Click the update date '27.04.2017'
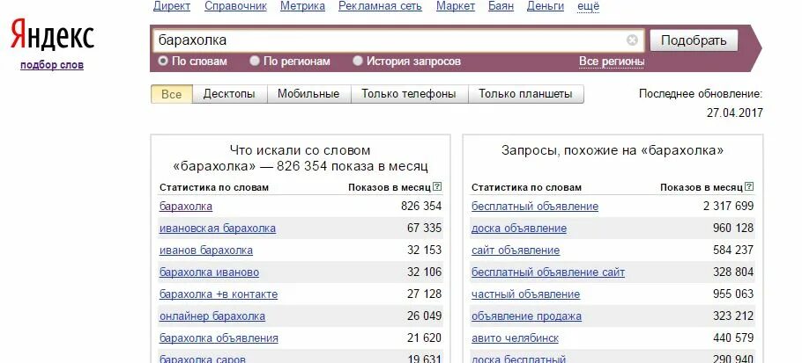Viewport: 802px width, 363px height. (735, 113)
